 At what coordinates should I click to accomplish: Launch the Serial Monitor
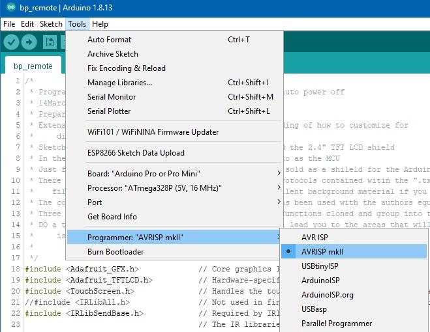click(x=175, y=97)
